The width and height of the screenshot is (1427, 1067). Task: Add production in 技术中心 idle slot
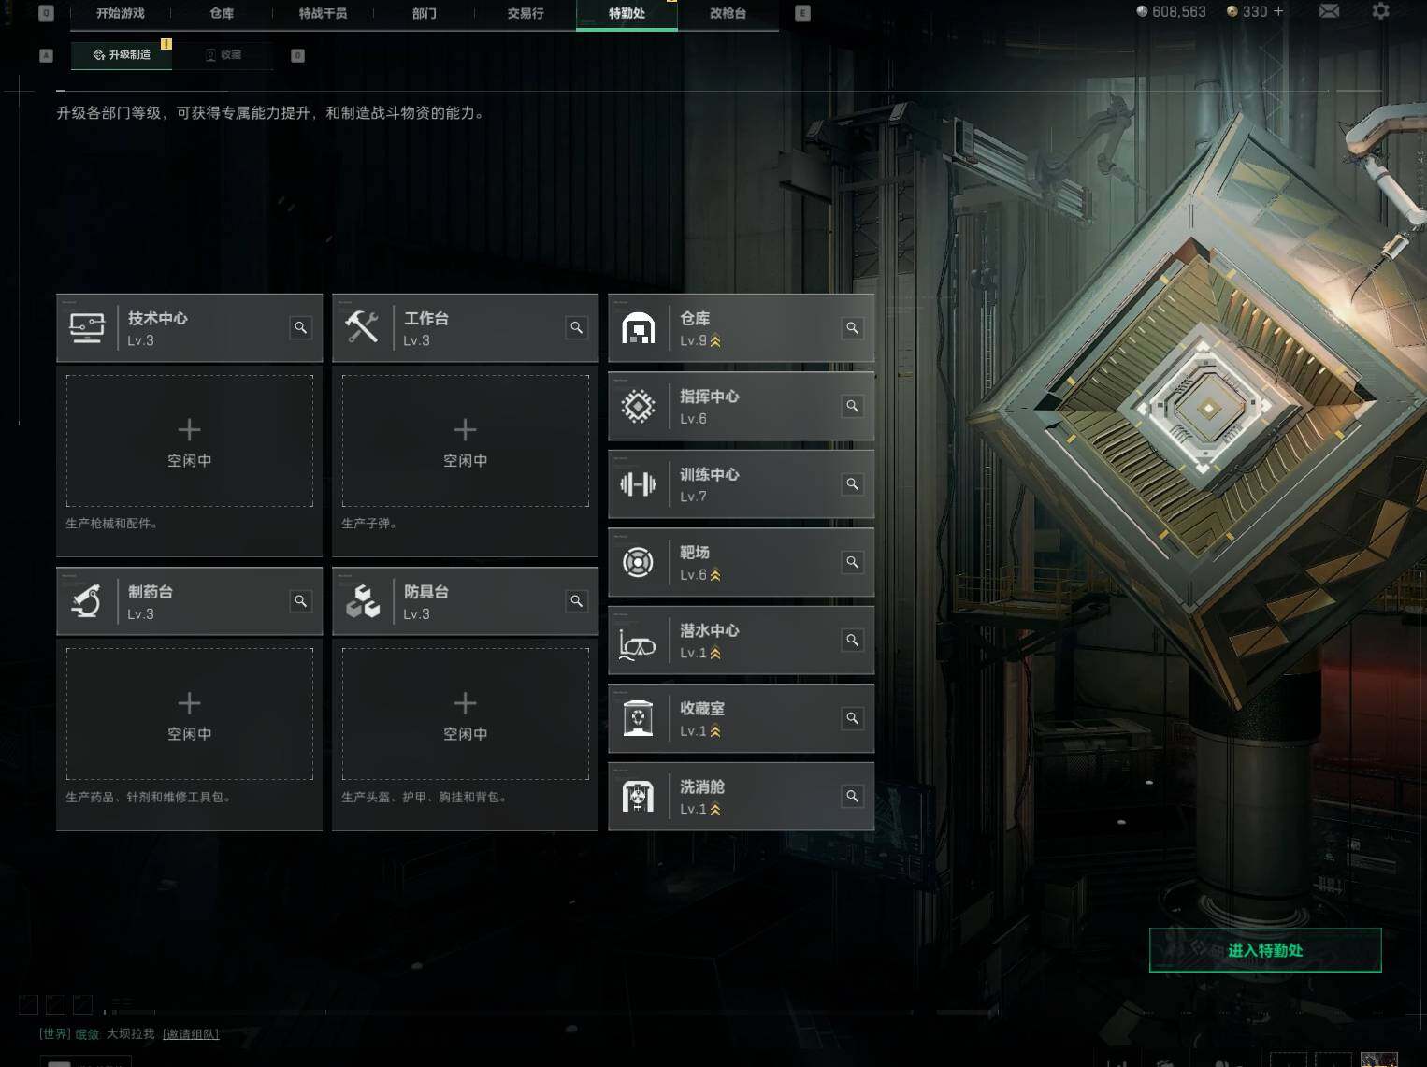click(x=190, y=441)
